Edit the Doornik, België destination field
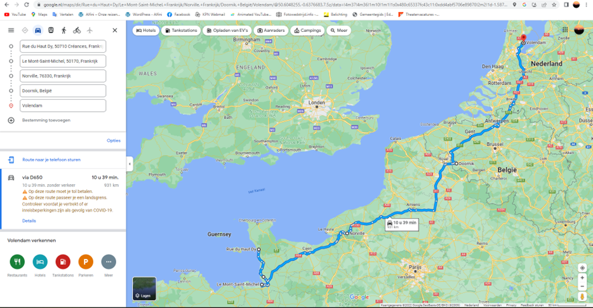Screen dimensions: 593x308 click(x=63, y=91)
